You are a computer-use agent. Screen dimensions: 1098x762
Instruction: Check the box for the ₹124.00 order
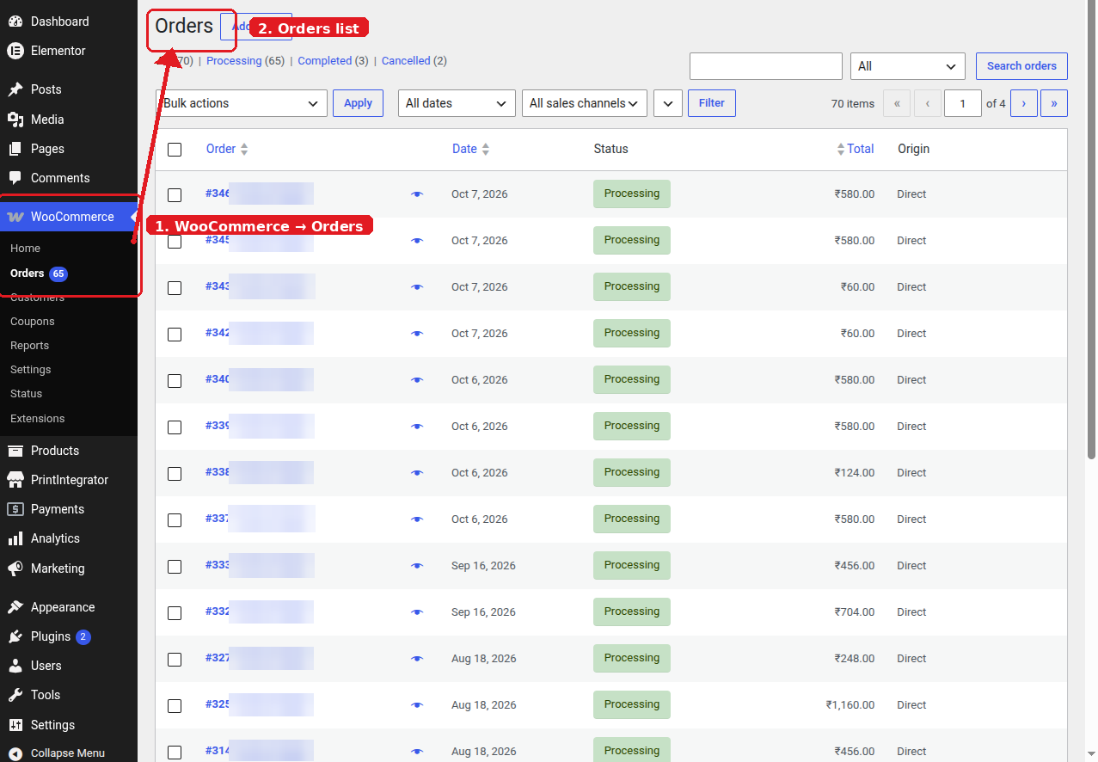(x=175, y=474)
